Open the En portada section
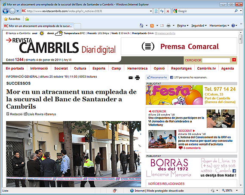Screen dimensions: 245x195 pyautogui.click(x=15, y=68)
